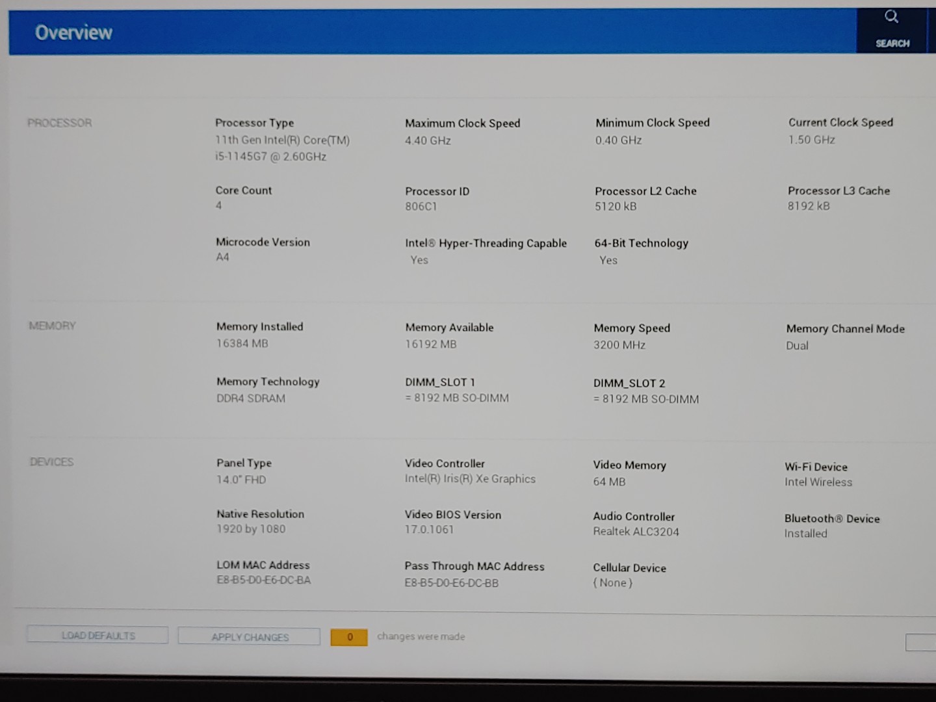Image resolution: width=936 pixels, height=702 pixels.
Task: Select the PROCESSOR section label
Action: (59, 123)
